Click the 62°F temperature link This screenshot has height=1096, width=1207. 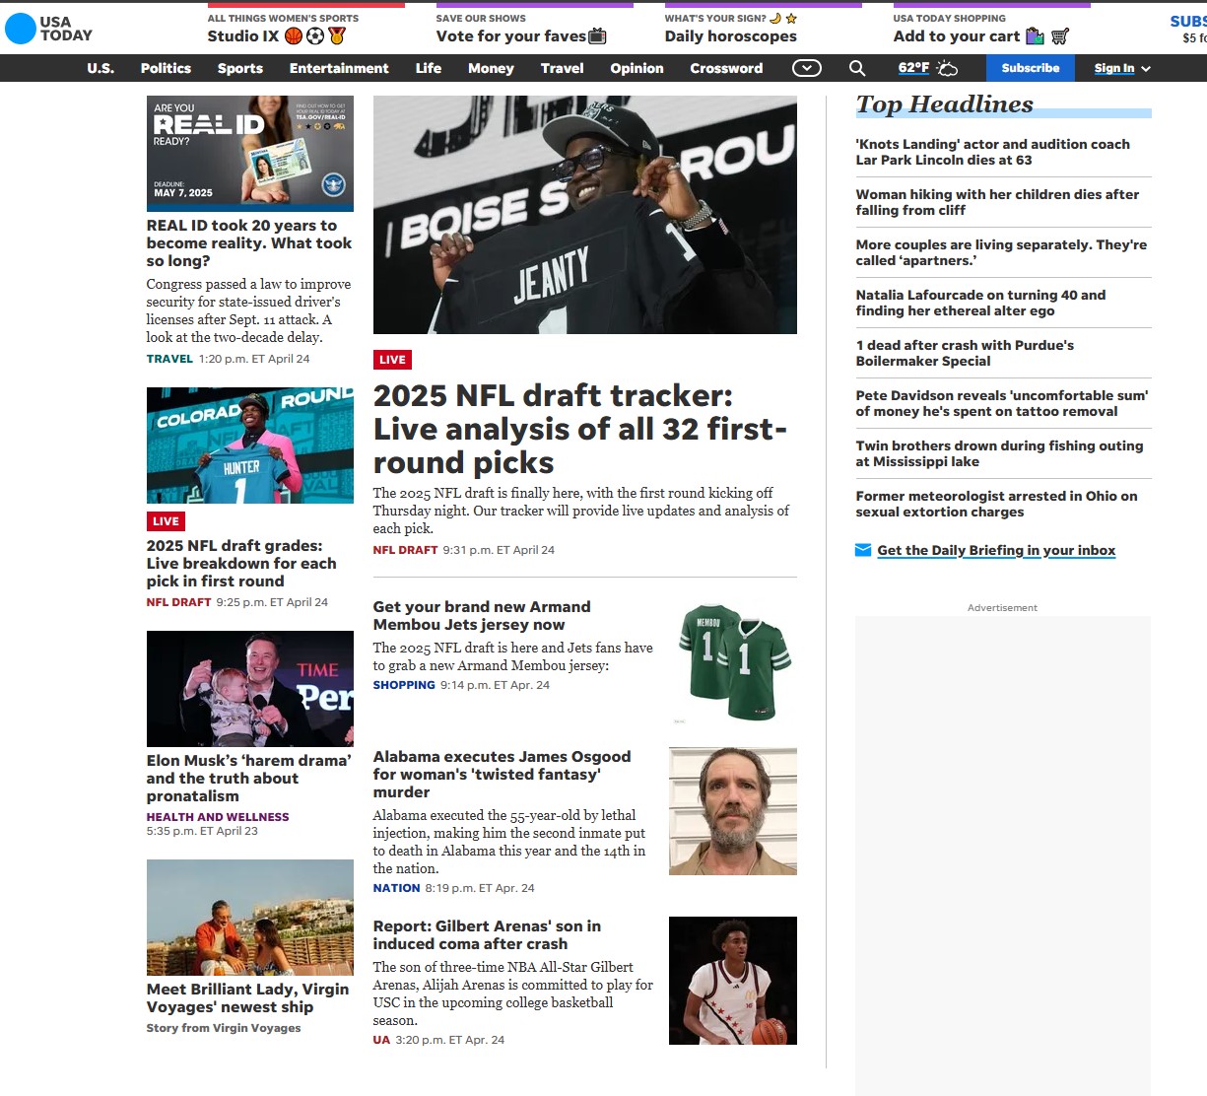pos(913,68)
